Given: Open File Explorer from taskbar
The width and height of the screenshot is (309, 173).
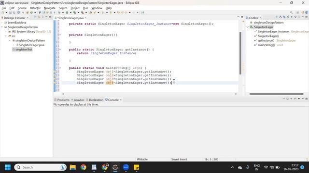Looking at the screenshot, I should tap(73, 167).
